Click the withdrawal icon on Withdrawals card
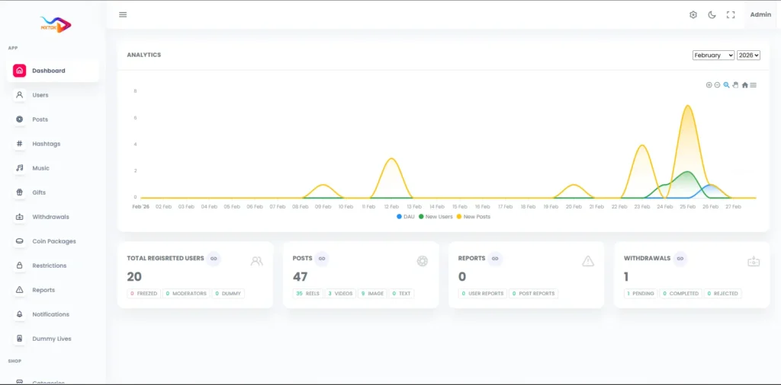Viewport: 781px width, 385px height. tap(754, 261)
